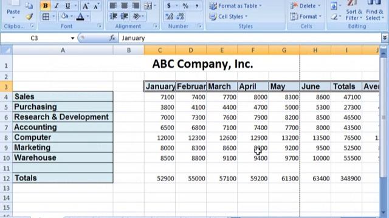Open Number dialog launcher
The image size is (389, 218).
click(x=200, y=25)
